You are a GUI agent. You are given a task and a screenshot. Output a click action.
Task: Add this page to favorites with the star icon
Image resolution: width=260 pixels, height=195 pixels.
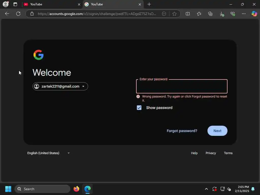point(174,14)
